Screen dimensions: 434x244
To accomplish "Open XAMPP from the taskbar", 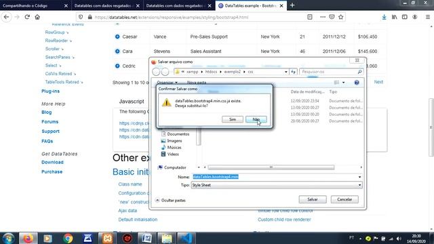I will click(107, 238).
